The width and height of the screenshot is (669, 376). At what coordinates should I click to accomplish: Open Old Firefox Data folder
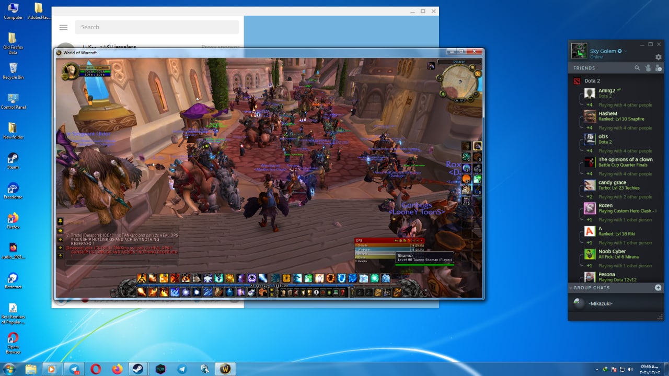(13, 43)
